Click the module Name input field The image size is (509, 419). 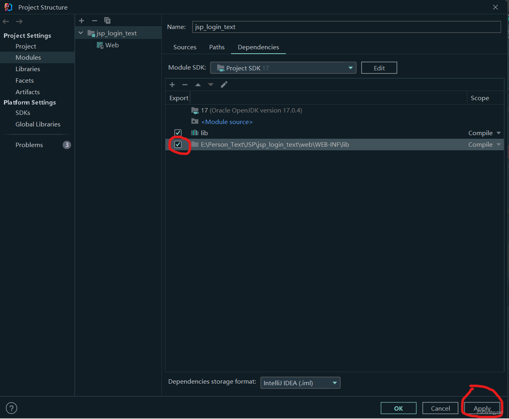coord(346,27)
